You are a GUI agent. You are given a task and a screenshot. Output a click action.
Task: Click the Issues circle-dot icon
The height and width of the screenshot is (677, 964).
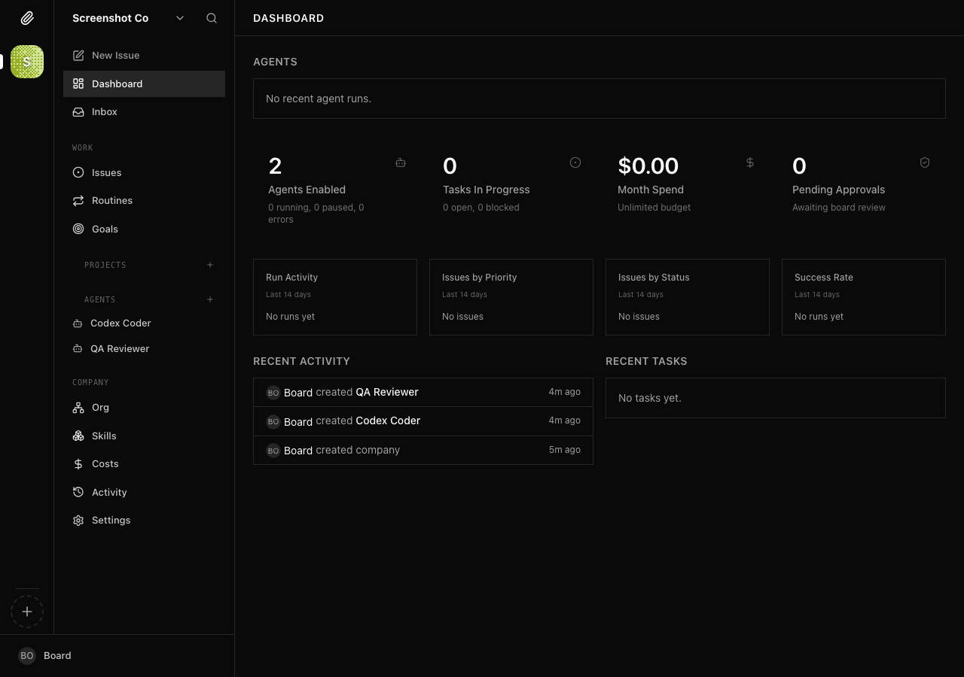pos(78,172)
